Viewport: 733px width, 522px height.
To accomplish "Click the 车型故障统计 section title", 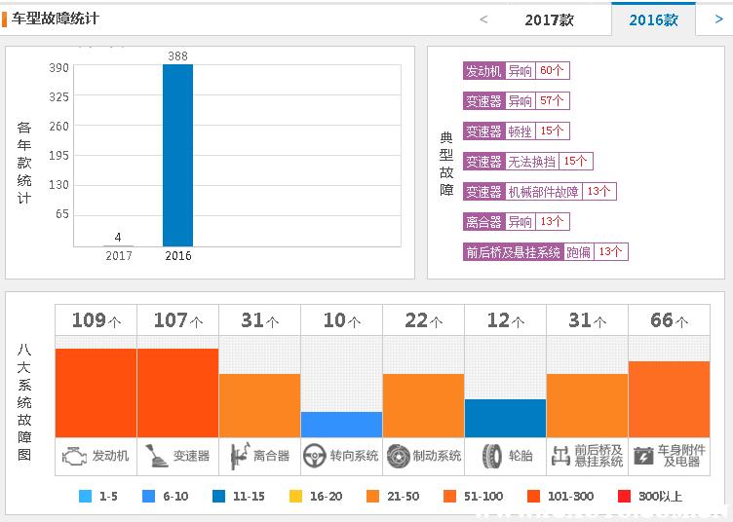I will coord(56,19).
